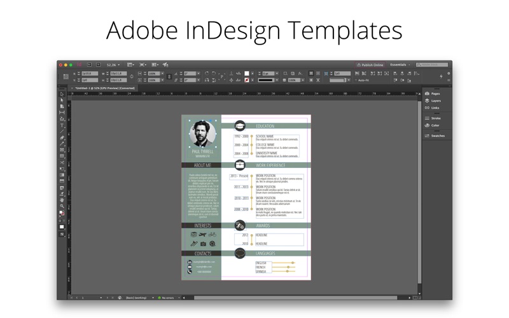
Task: Select the Type tool
Action: pyautogui.click(x=62, y=125)
